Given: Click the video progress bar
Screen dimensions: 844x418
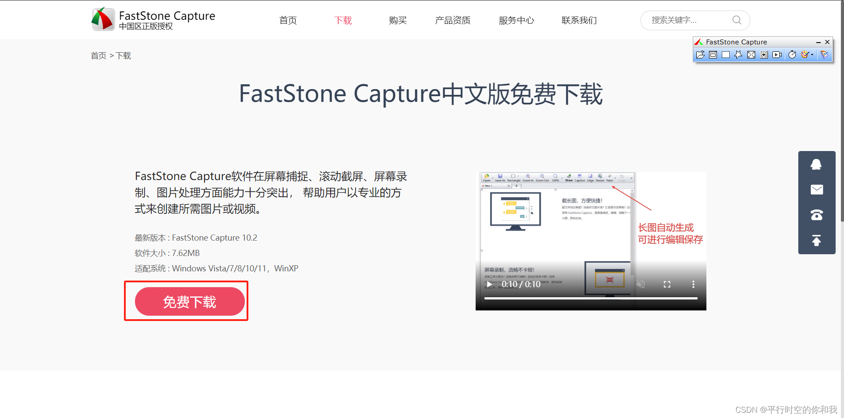Looking at the screenshot, I should pos(591,298).
